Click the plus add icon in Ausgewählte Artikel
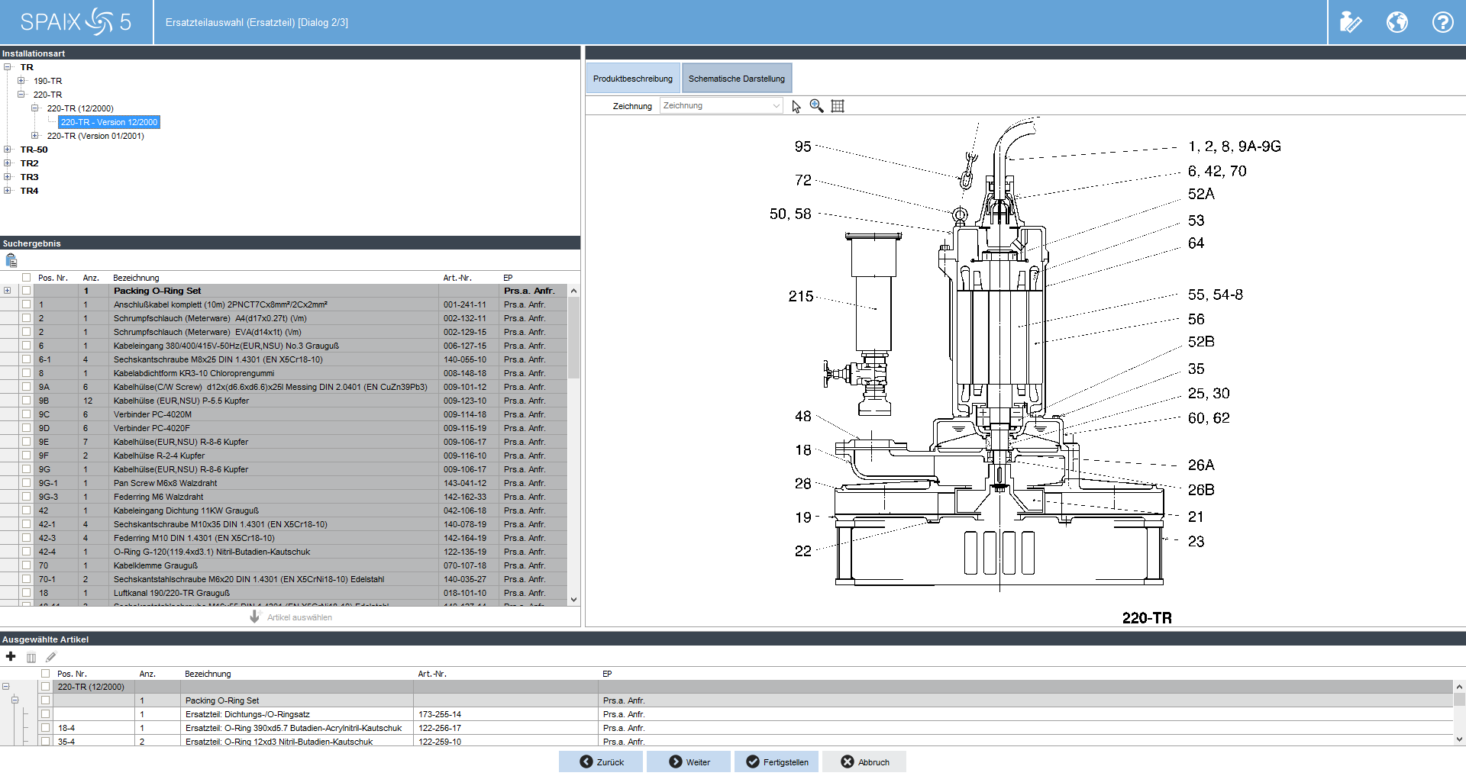The image size is (1466, 776). (11, 656)
